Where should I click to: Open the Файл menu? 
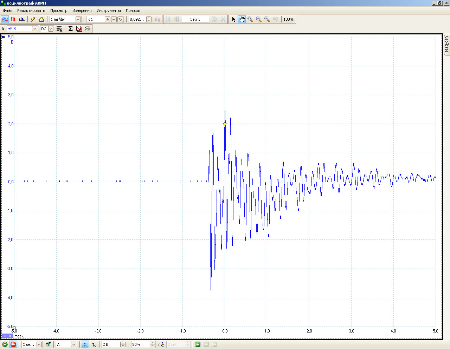tap(7, 11)
